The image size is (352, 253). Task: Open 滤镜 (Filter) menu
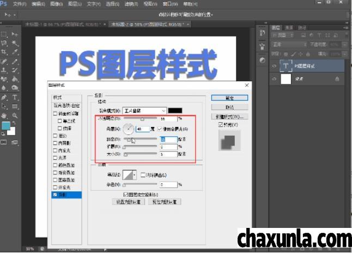click(x=131, y=4)
